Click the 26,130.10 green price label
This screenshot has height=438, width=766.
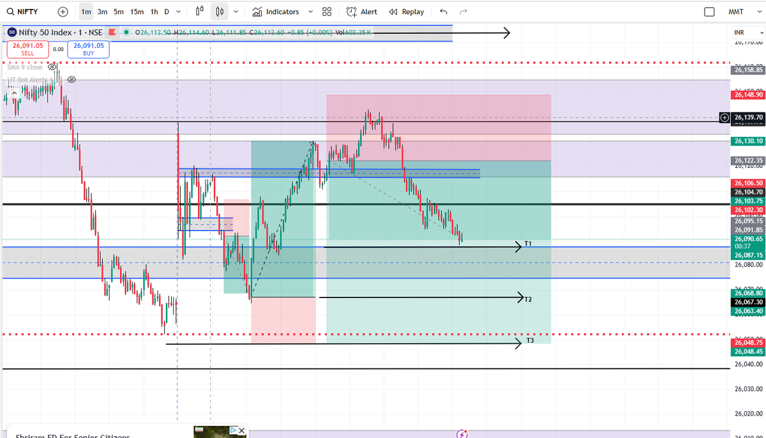tap(747, 140)
